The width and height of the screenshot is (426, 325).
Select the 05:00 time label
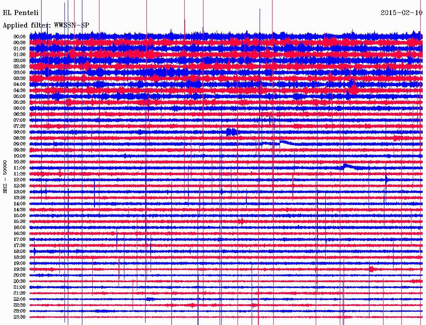pos(20,96)
